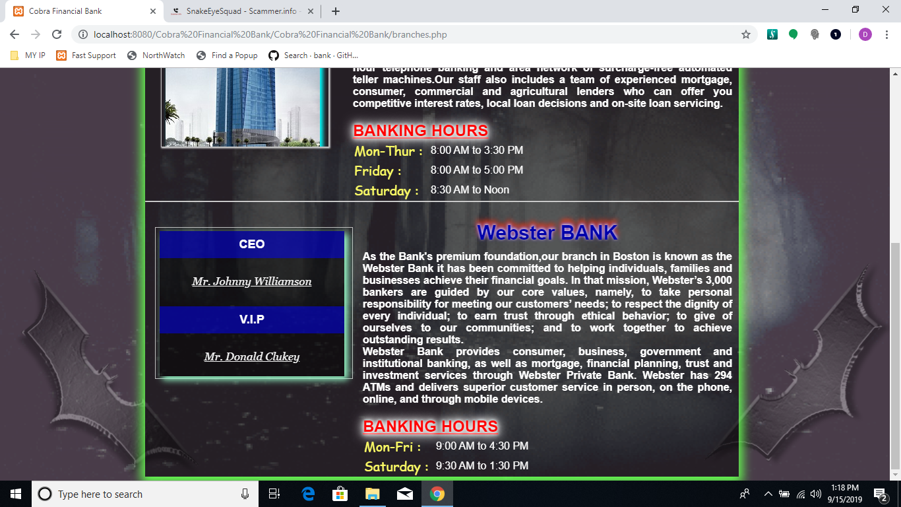Screen dimensions: 901x507
Task: Open the network connection icon
Action: point(801,494)
